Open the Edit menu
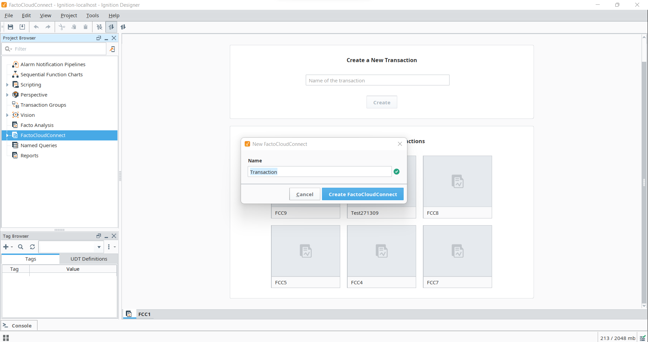This screenshot has height=342, width=648. coord(26,16)
